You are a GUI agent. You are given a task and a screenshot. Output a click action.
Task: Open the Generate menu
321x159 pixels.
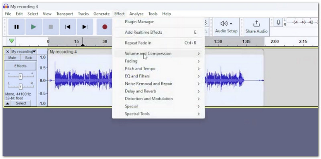[x=102, y=14]
